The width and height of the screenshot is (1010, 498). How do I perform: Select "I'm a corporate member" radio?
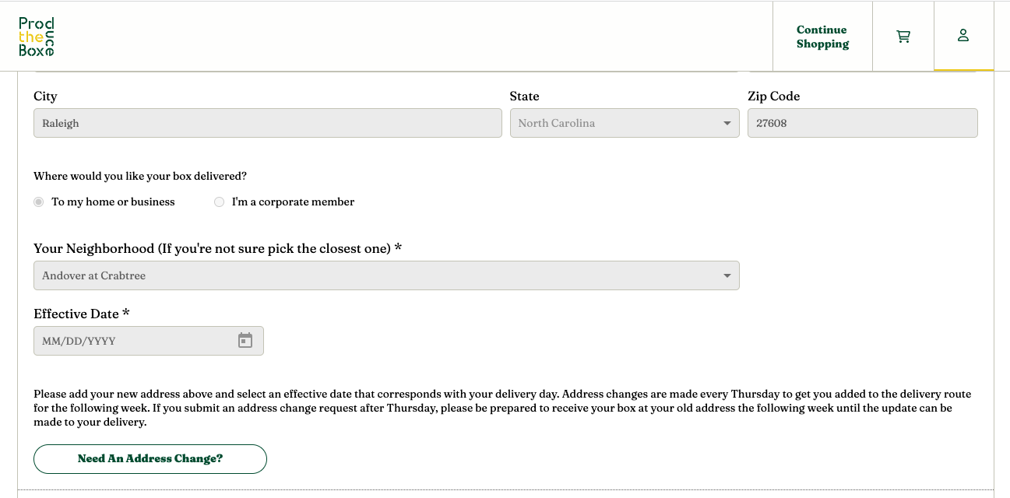pyautogui.click(x=220, y=202)
